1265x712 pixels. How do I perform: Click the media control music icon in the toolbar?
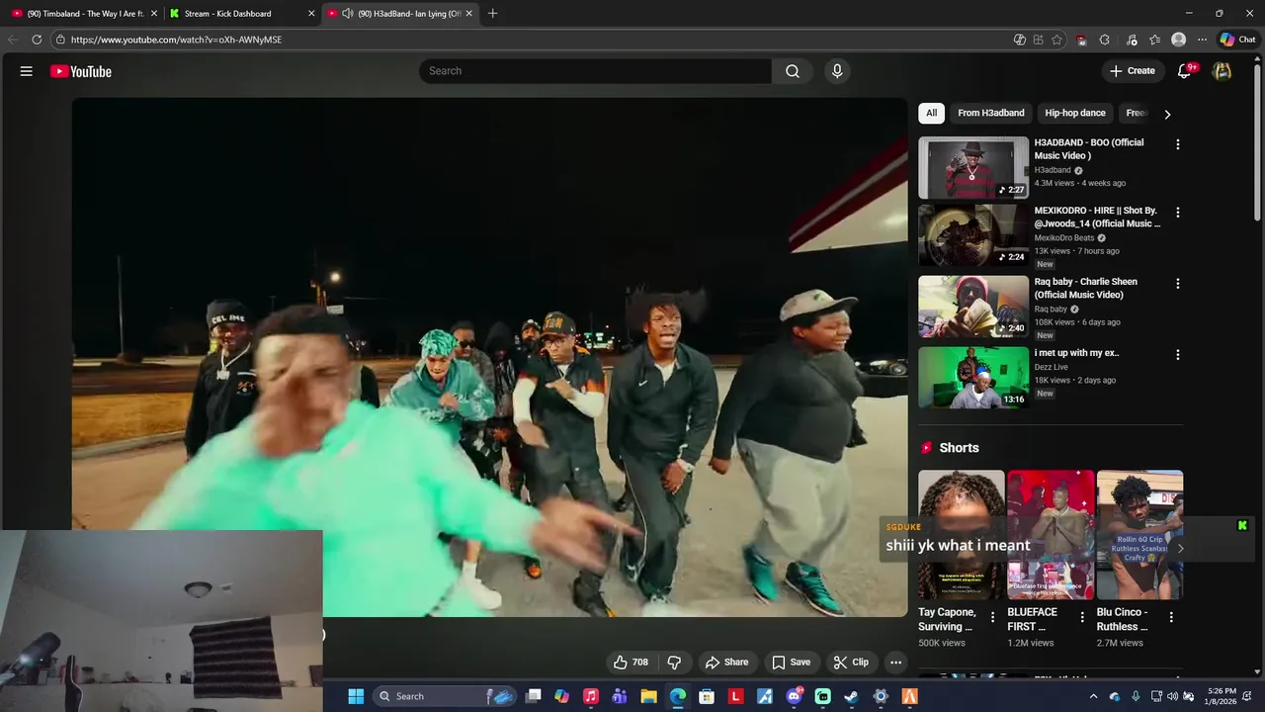click(x=1131, y=40)
